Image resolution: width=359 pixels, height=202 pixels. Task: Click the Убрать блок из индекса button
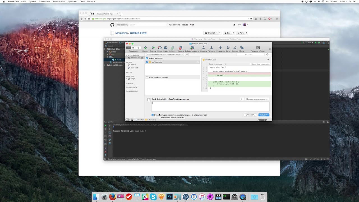point(260,64)
